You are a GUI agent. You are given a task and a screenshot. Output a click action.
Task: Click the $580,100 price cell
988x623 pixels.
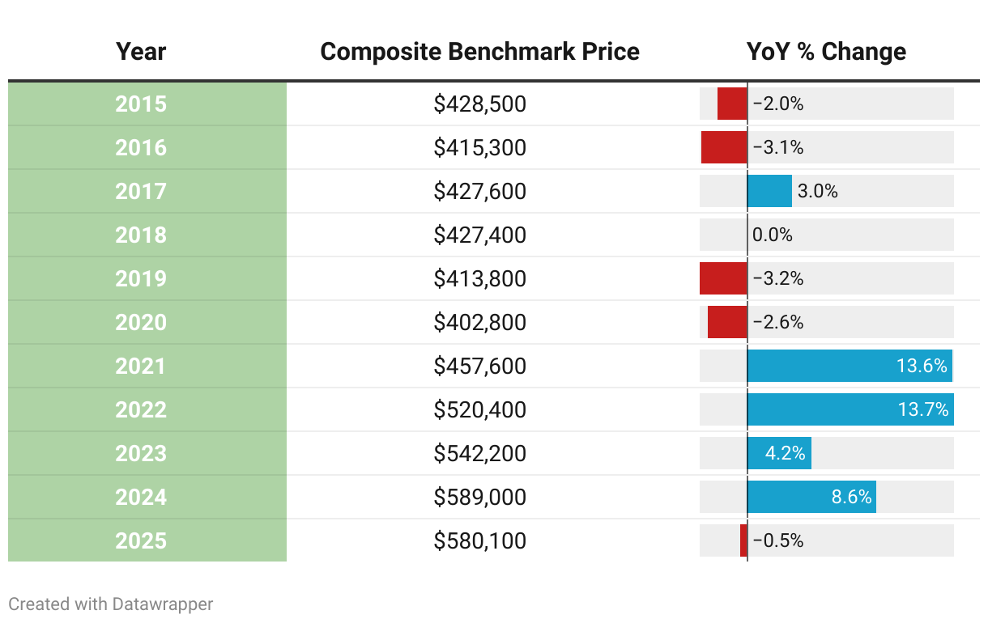pos(479,541)
